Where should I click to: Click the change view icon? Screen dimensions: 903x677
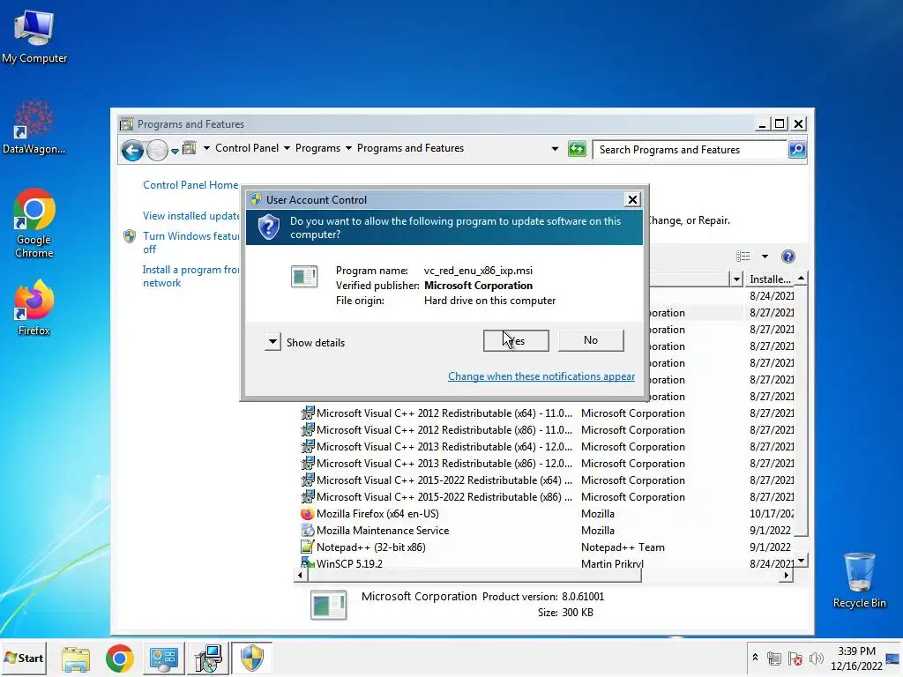point(743,257)
